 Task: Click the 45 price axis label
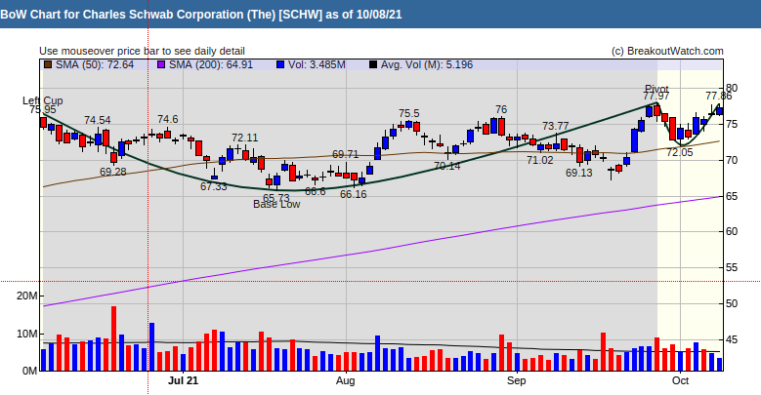732,339
